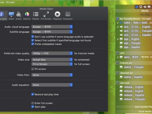Select the pgs Español subtitle track
Viewport: 152px width, 114px height.
pyautogui.click(x=134, y=47)
